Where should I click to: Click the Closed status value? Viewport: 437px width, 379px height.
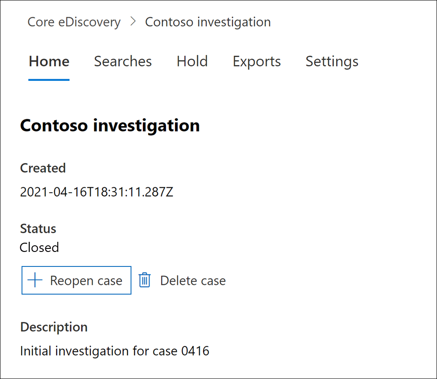[x=40, y=248]
